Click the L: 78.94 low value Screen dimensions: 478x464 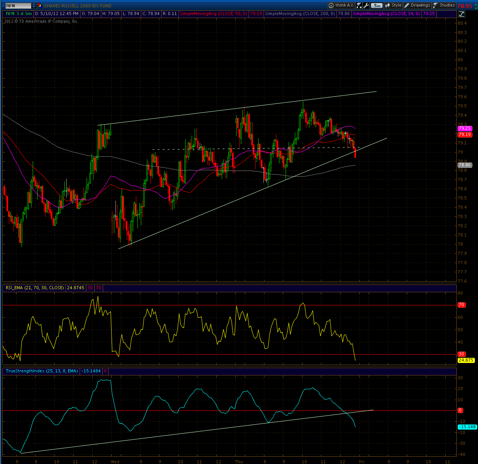131,13
